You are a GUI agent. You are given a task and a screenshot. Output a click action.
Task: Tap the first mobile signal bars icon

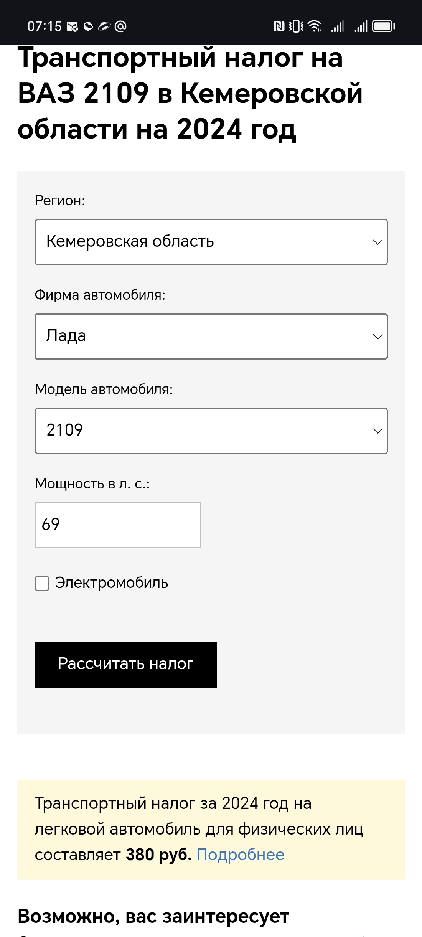coord(337,26)
